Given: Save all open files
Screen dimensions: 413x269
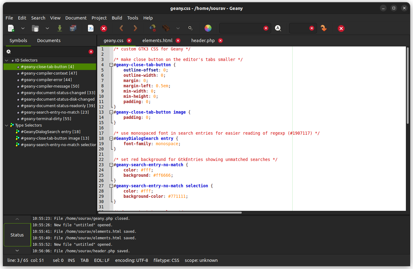Looking at the screenshot, I should coord(73,28).
